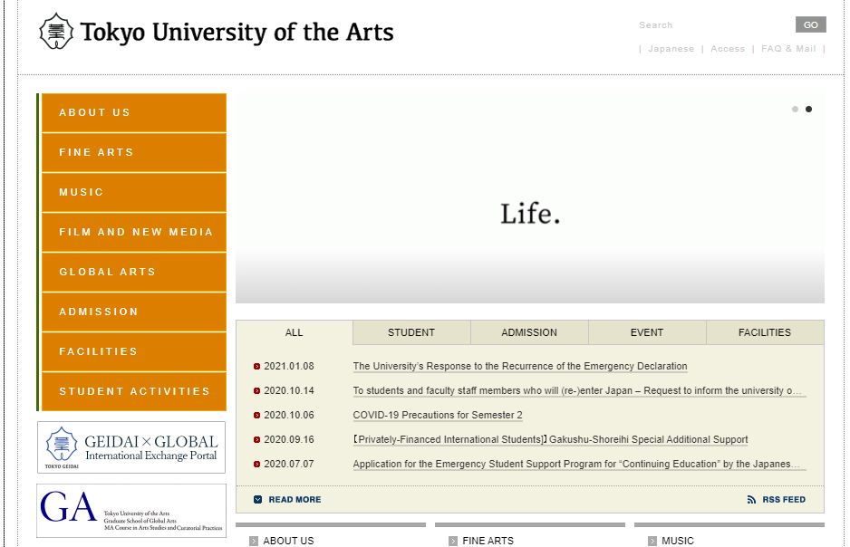Switch to the FACILITIES news tab
The image size is (850, 547).
click(765, 332)
